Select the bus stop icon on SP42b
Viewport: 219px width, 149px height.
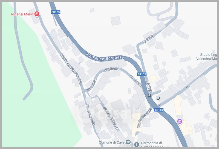pyautogui.click(x=149, y=96)
